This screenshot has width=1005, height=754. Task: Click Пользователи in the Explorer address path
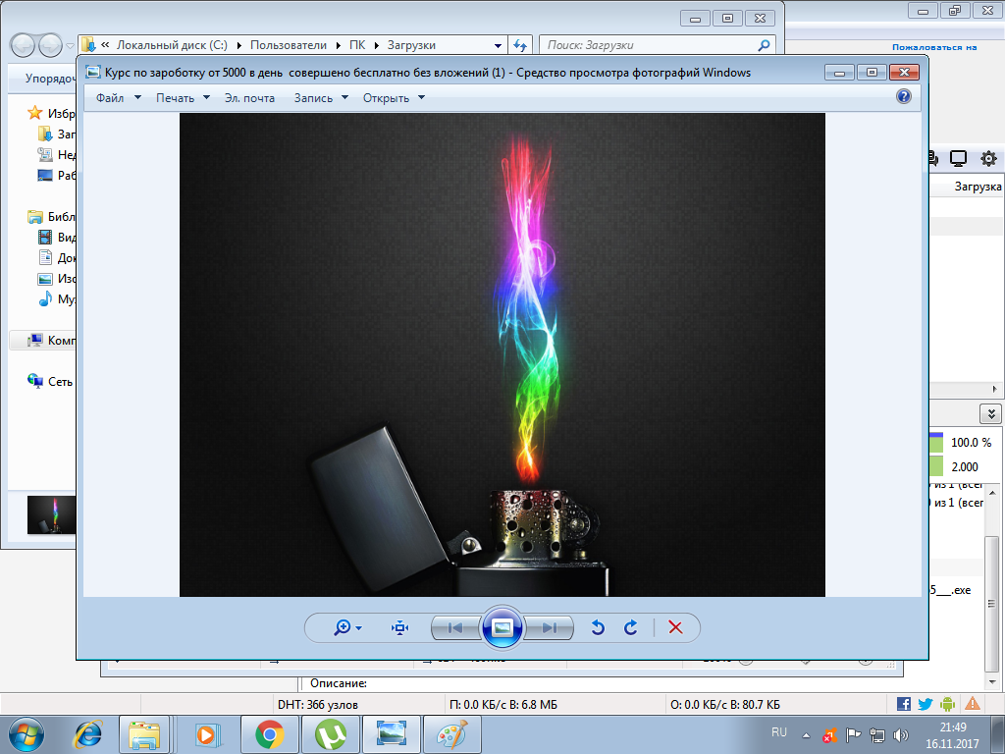[291, 45]
